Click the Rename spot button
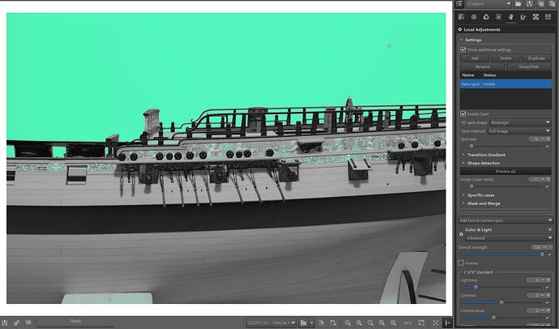 [482, 66]
